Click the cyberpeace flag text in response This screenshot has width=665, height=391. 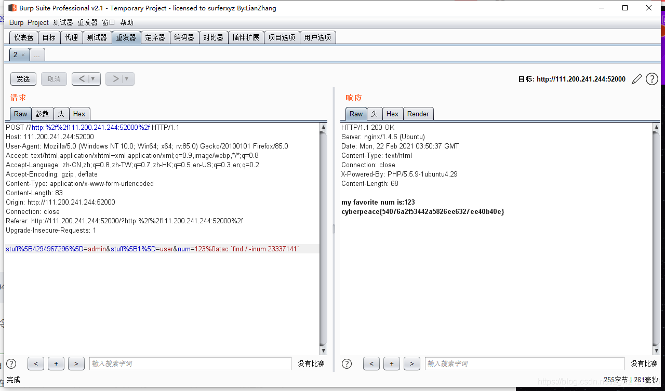click(x=423, y=212)
